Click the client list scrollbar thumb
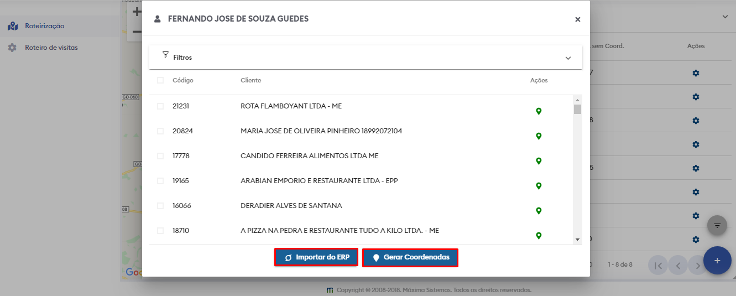The image size is (736, 296). [x=577, y=109]
